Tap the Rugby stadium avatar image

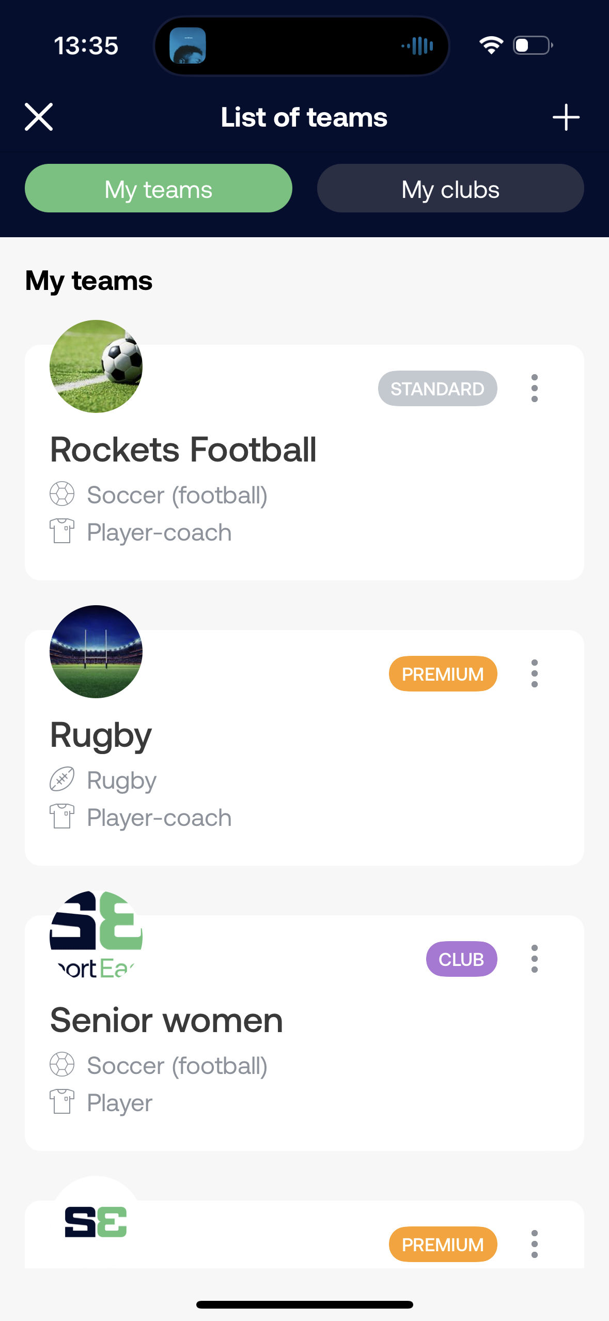coord(96,652)
